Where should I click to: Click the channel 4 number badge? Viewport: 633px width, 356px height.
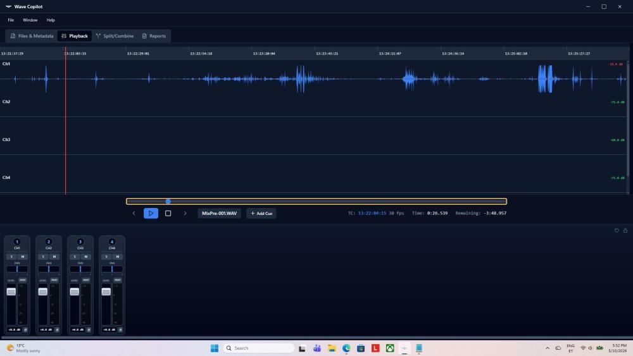(x=112, y=242)
